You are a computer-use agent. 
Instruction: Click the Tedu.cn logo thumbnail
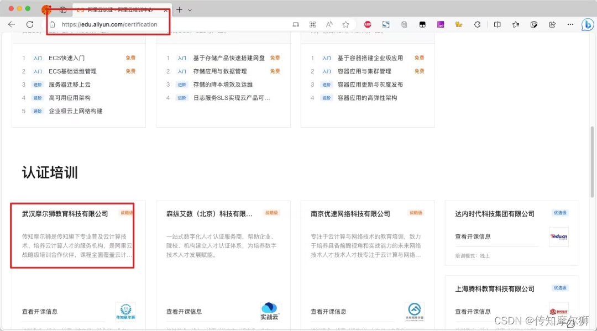pyautogui.click(x=558, y=237)
